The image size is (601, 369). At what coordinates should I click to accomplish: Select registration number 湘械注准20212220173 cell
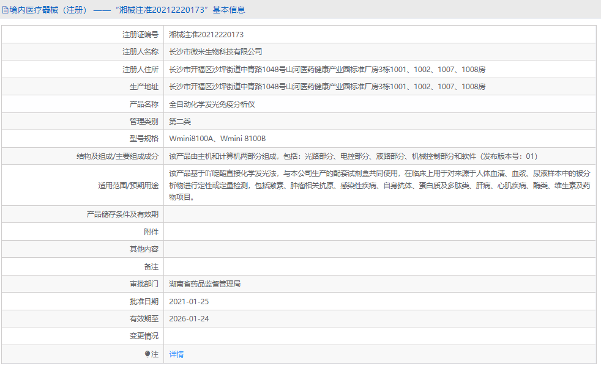(206, 35)
